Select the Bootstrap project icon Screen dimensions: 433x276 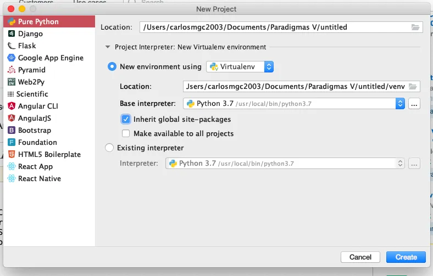point(12,130)
